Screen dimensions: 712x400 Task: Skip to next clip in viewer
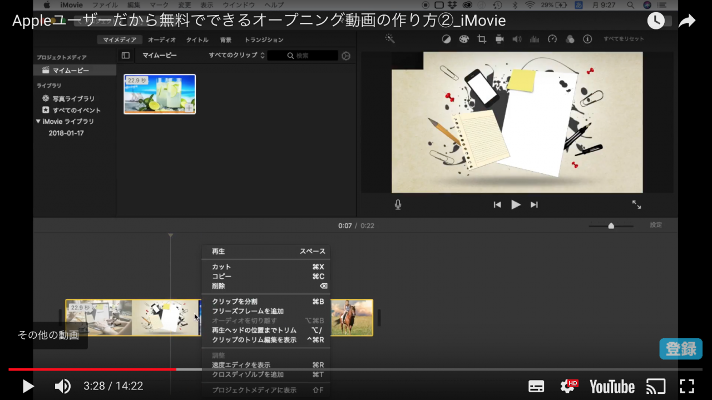(x=534, y=204)
